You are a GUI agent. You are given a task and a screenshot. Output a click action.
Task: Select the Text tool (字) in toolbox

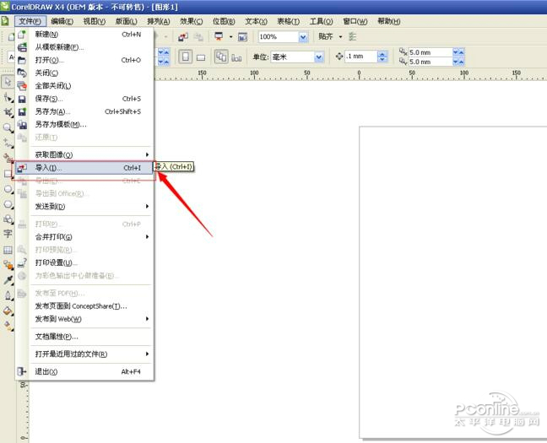[x=8, y=234]
